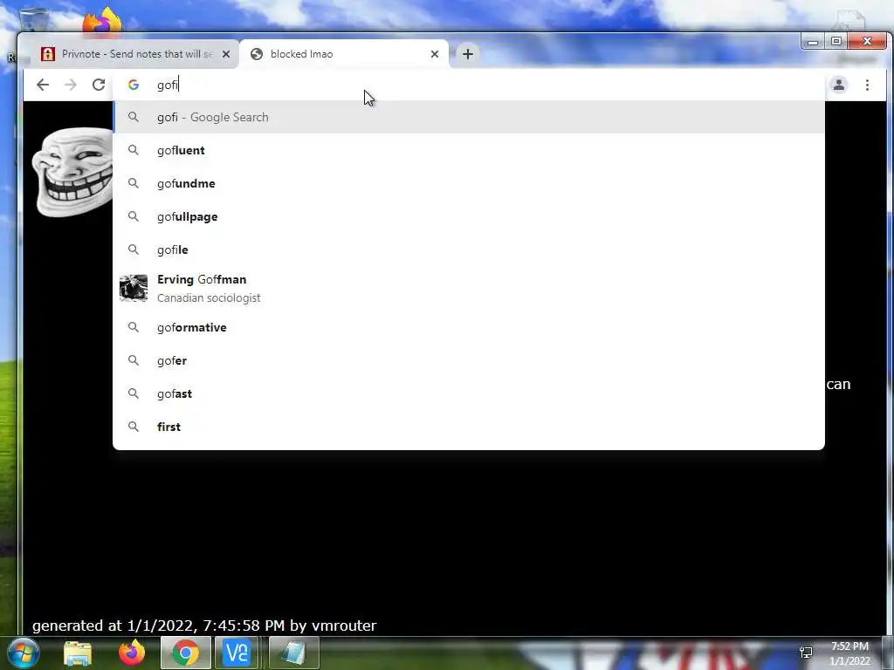The width and height of the screenshot is (894, 670).
Task: Click the trollface image on page
Action: [72, 171]
